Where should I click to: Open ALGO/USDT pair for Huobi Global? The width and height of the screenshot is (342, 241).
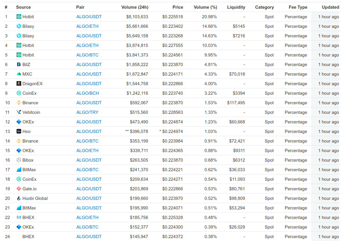click(89, 199)
